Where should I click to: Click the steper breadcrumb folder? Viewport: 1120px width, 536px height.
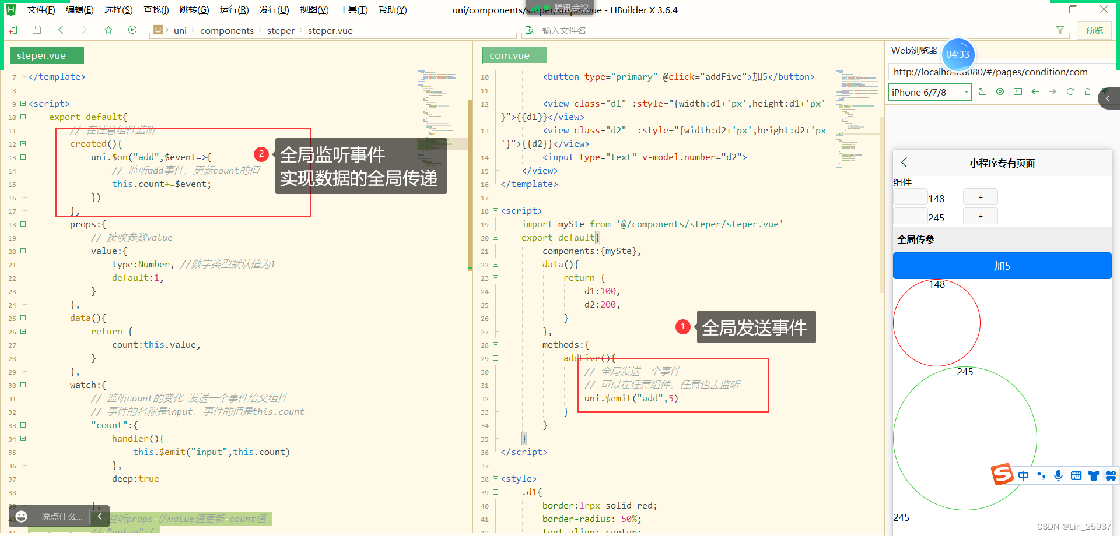click(281, 30)
